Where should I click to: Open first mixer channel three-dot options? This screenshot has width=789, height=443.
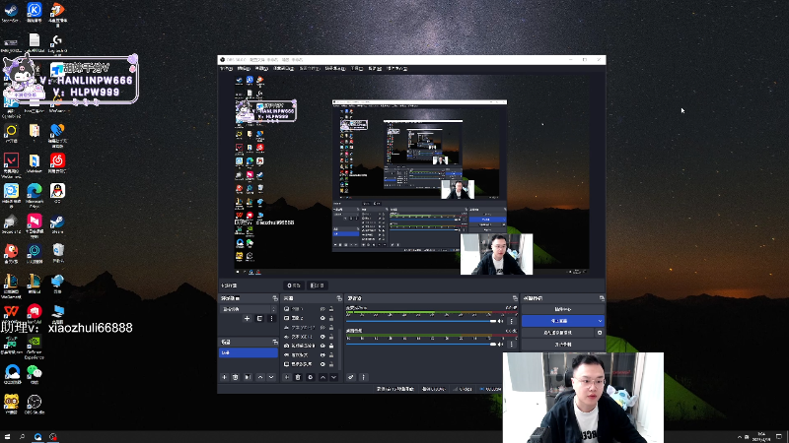512,322
